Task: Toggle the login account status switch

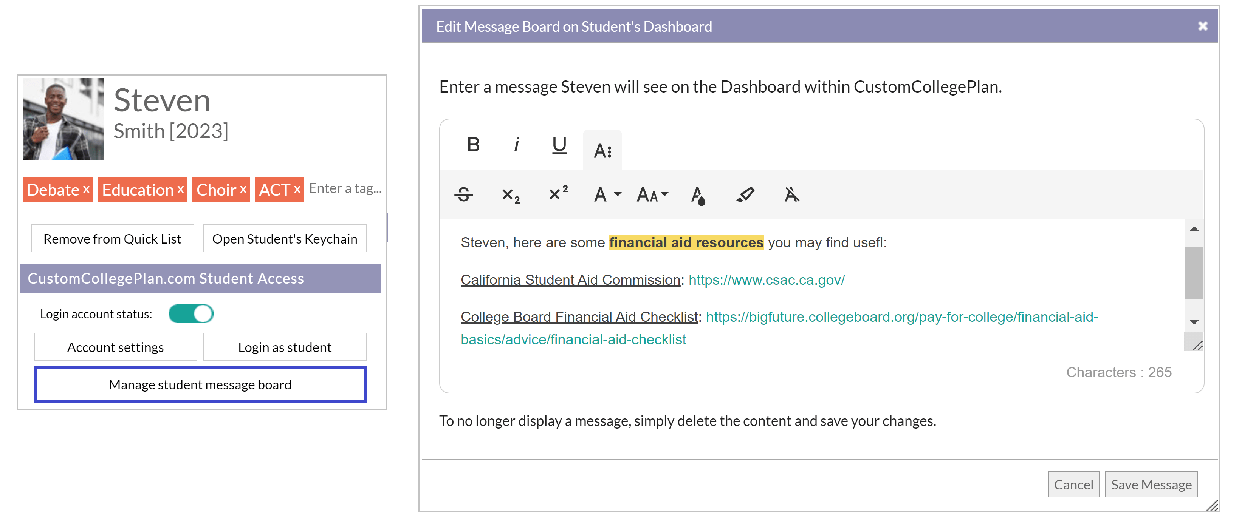Action: coord(190,313)
